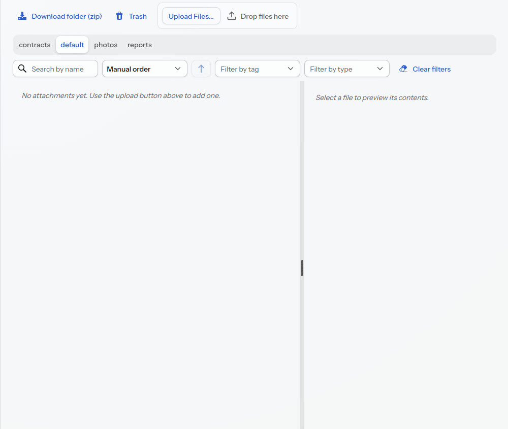Focus the Search by name field
The height and width of the screenshot is (429, 508).
(55, 69)
